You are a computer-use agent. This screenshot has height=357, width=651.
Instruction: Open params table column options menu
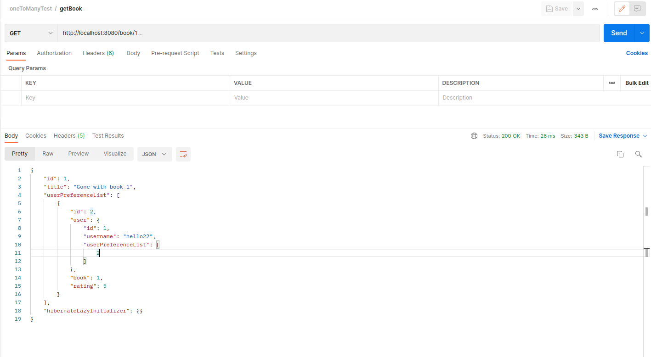tap(612, 83)
